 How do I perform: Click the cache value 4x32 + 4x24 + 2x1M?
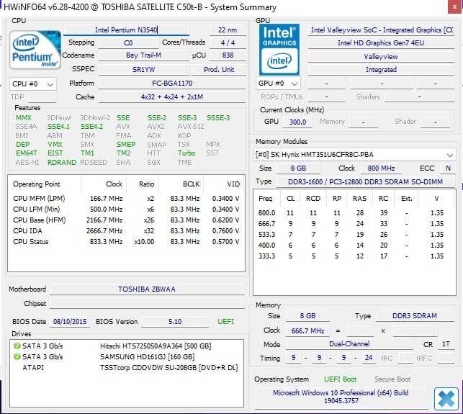[172, 97]
